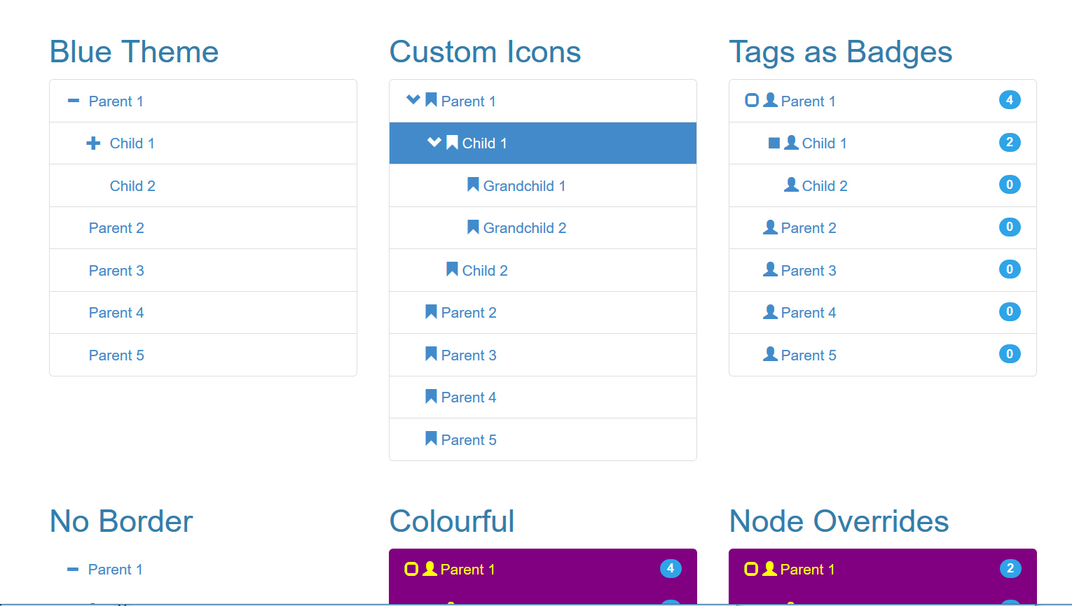The width and height of the screenshot is (1072, 606).
Task: Click user icon beside Tags as Badges Parent 4
Action: (x=770, y=312)
